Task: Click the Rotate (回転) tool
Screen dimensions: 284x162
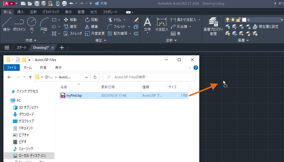Action: click(x=91, y=19)
